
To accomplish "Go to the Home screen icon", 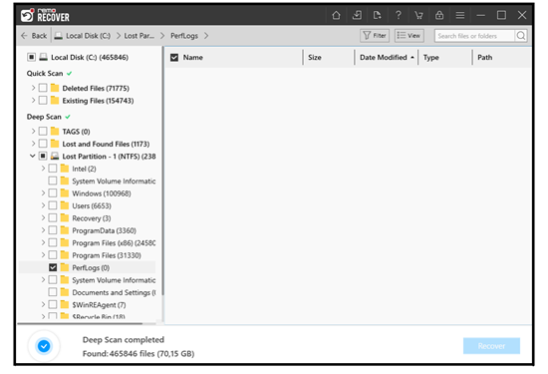I will click(336, 15).
